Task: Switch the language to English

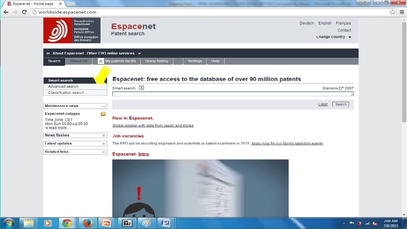Action: coord(325,23)
